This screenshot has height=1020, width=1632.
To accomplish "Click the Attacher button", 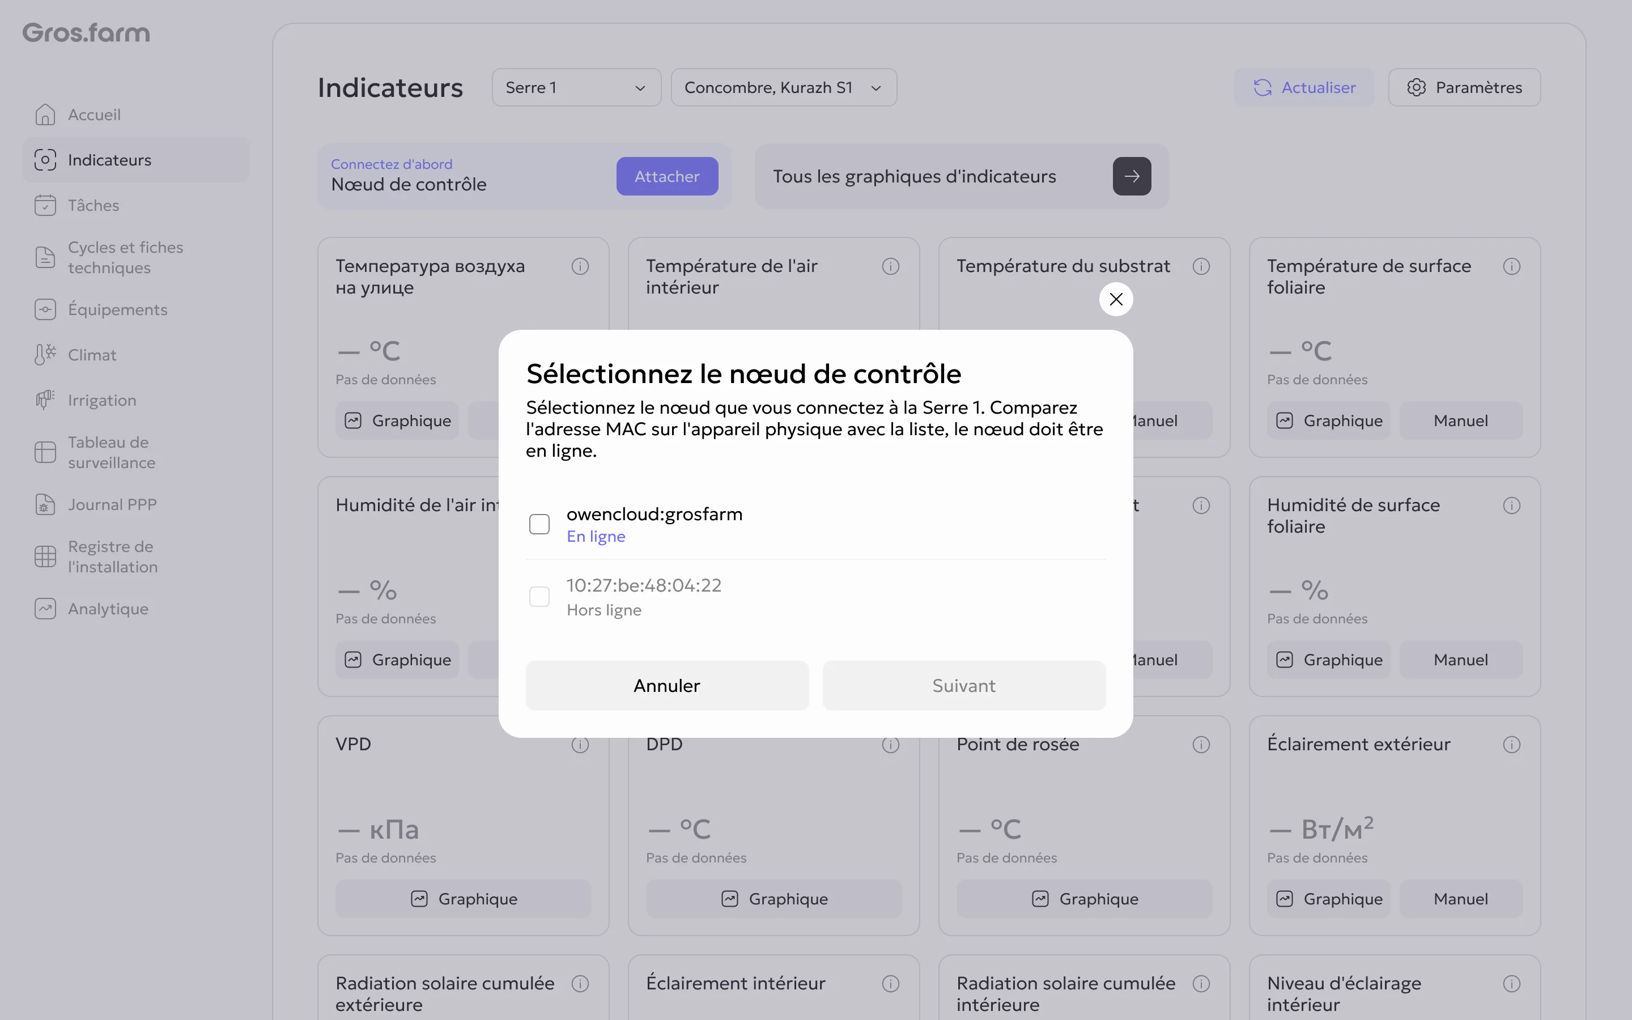I will coord(667,176).
